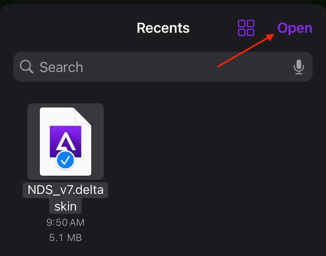Click the dark backdrop above the file picker
The width and height of the screenshot is (326, 256).
pyautogui.click(x=163, y=2)
